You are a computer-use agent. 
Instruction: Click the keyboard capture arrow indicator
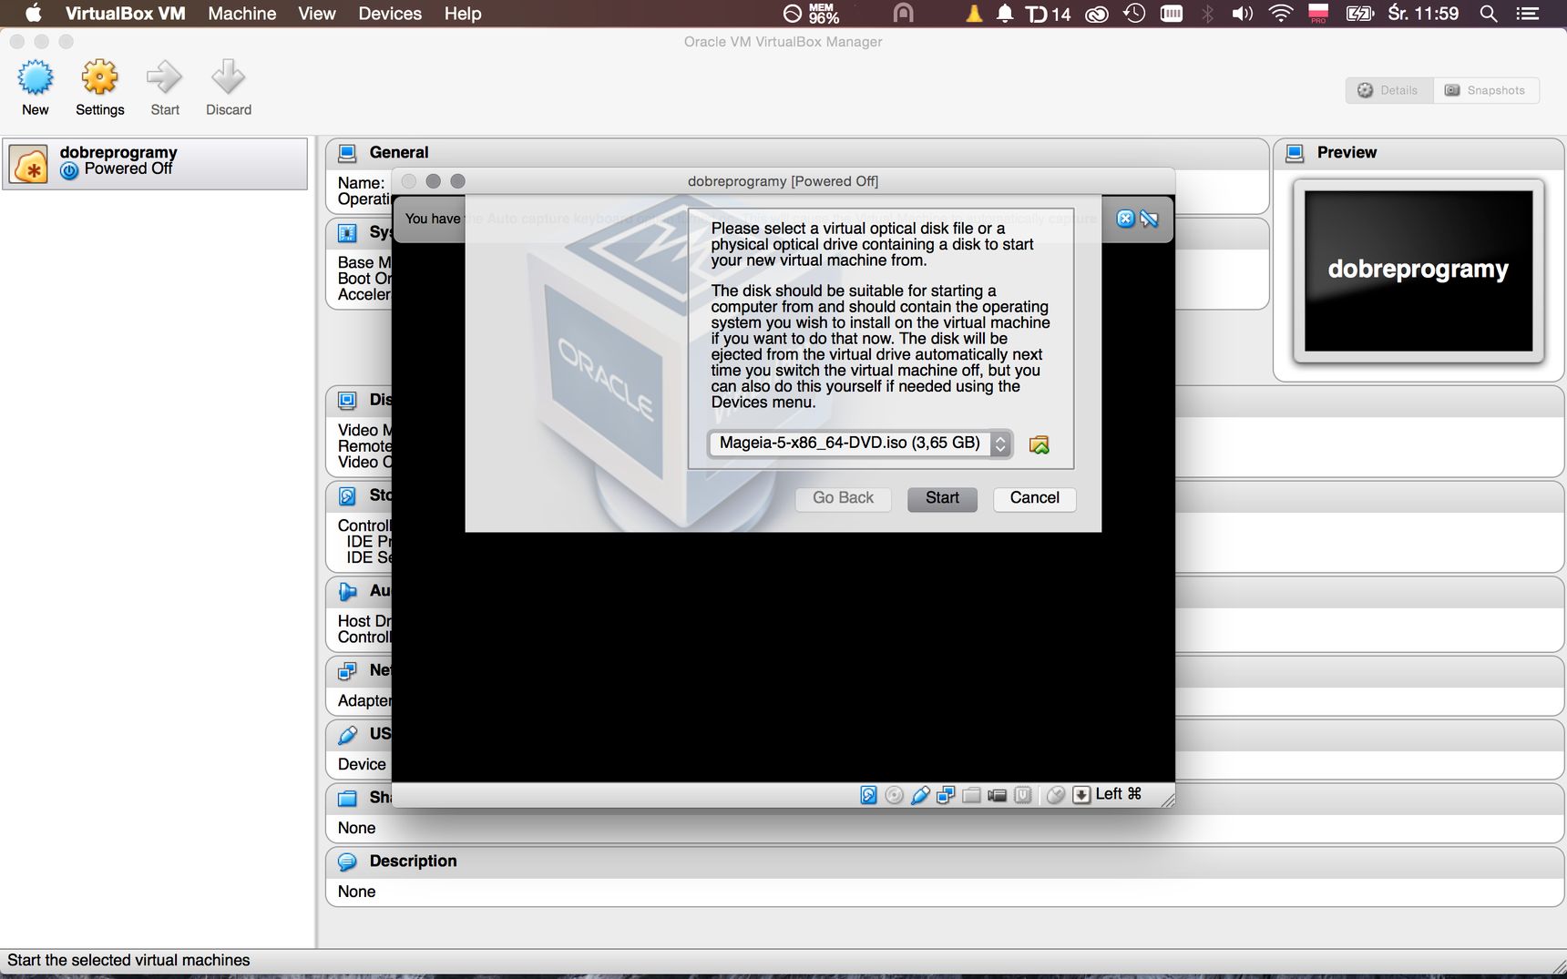(1081, 795)
